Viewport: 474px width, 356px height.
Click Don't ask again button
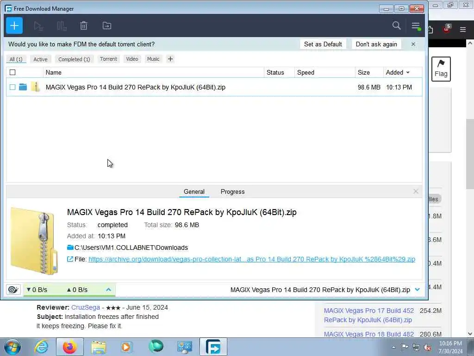376,44
